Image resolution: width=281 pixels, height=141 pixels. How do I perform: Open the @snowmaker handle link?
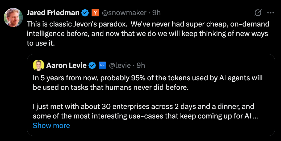124,12
